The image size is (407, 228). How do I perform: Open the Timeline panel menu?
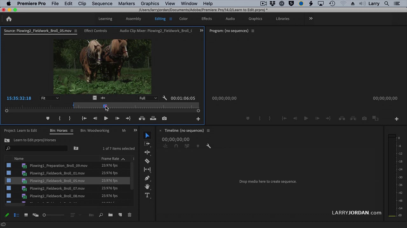[208, 131]
